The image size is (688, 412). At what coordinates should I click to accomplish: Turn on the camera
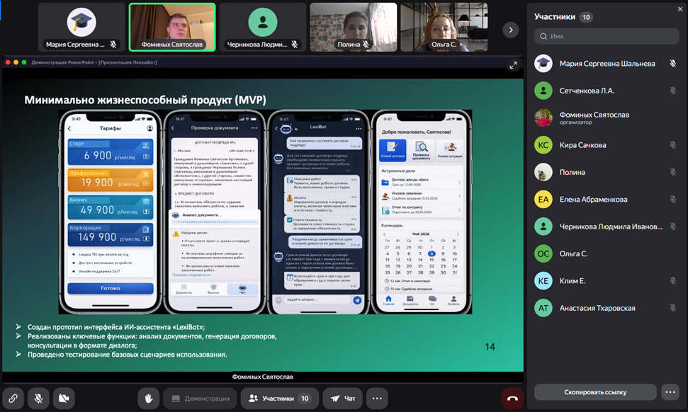pyautogui.click(x=64, y=399)
